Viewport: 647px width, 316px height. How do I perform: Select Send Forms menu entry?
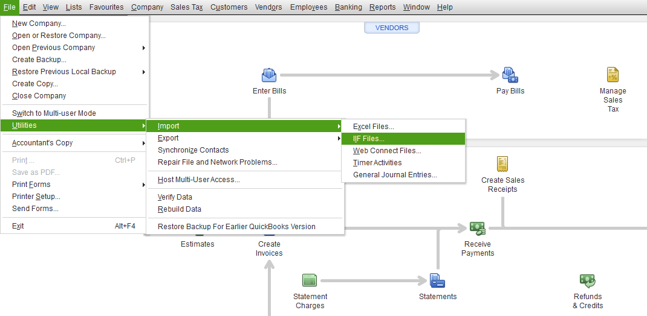pos(74,208)
